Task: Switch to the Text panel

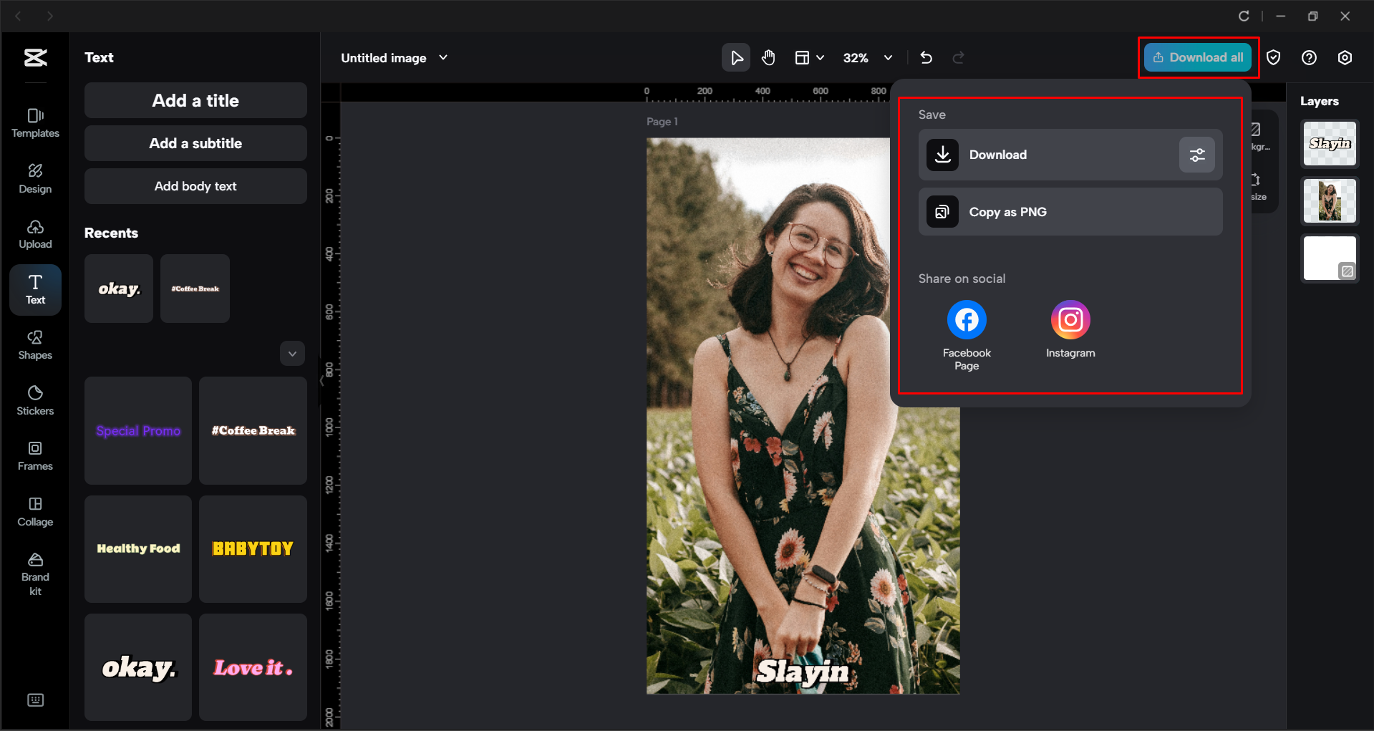Action: (35, 289)
